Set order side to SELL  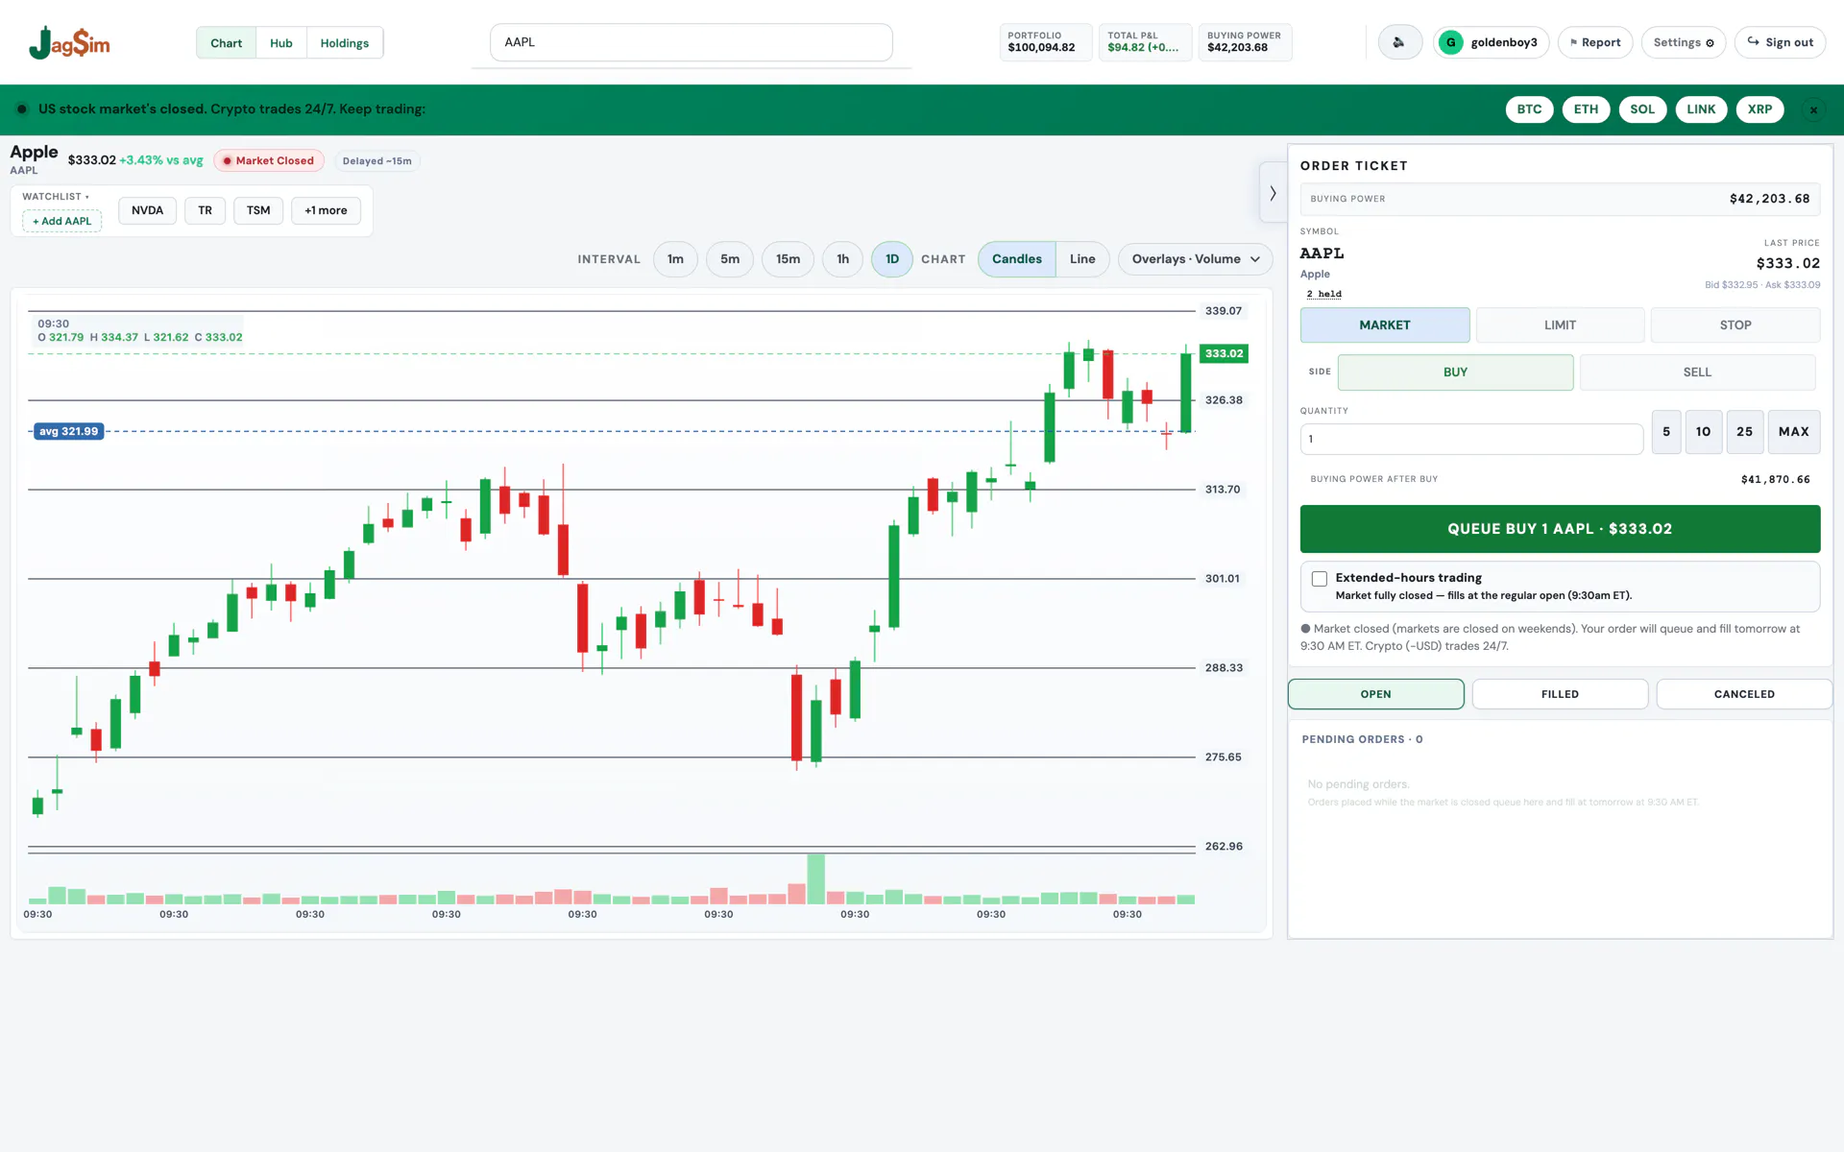(1697, 372)
